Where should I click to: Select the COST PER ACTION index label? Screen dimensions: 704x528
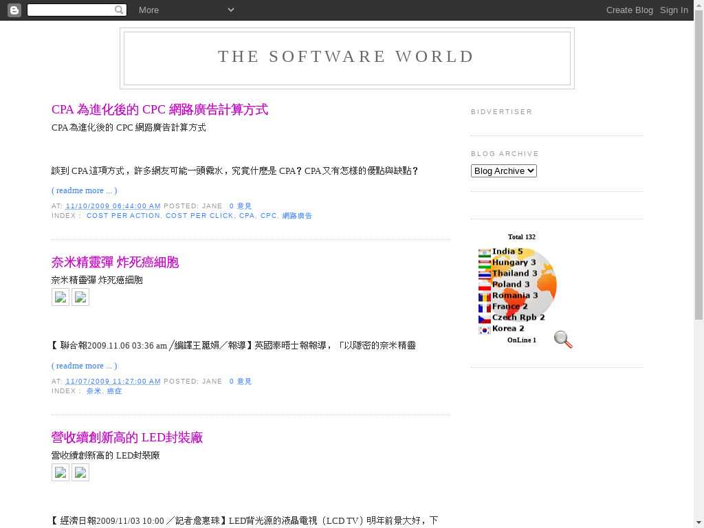124,216
